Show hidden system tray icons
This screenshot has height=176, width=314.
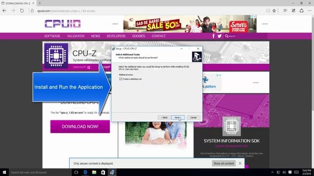coord(272,173)
